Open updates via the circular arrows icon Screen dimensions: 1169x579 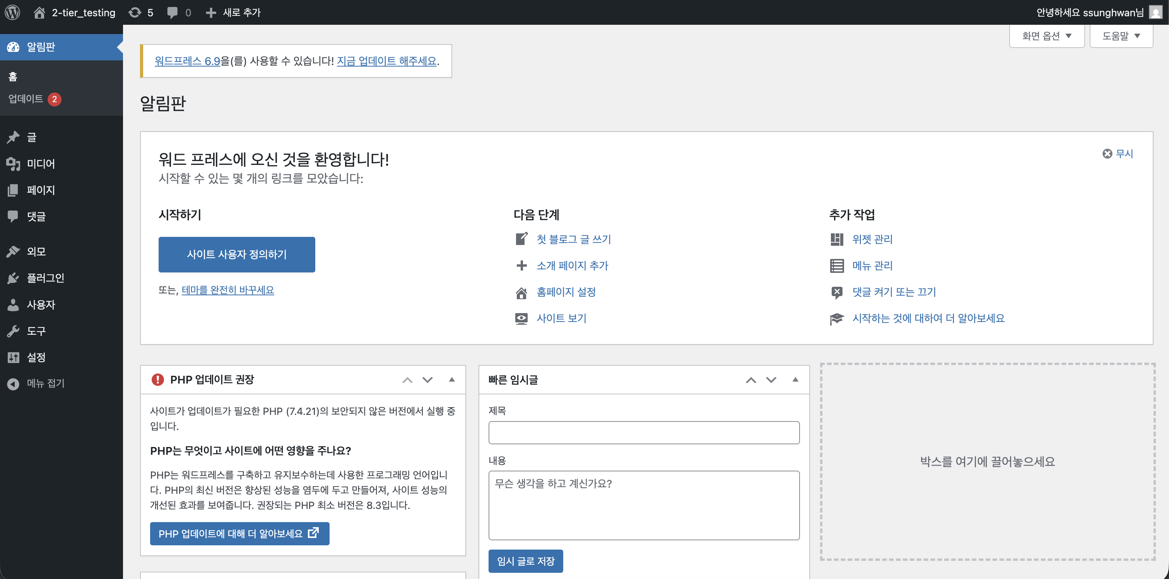pyautogui.click(x=135, y=12)
